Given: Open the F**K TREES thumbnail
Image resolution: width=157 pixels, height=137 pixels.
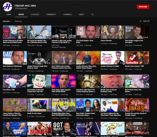Looking at the screenshot, I should pyautogui.click(x=15, y=105).
